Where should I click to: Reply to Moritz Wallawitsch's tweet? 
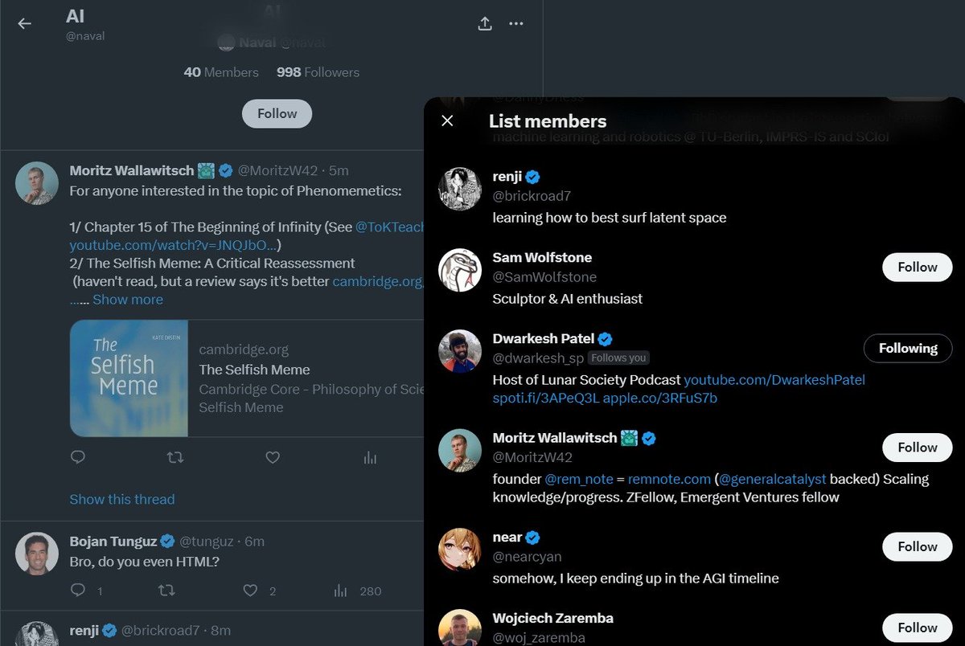point(78,457)
